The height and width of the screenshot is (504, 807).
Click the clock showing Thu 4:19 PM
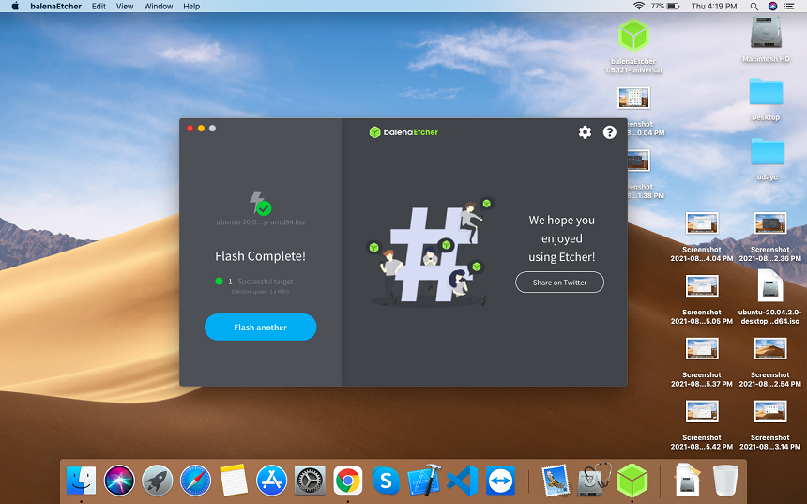point(714,7)
